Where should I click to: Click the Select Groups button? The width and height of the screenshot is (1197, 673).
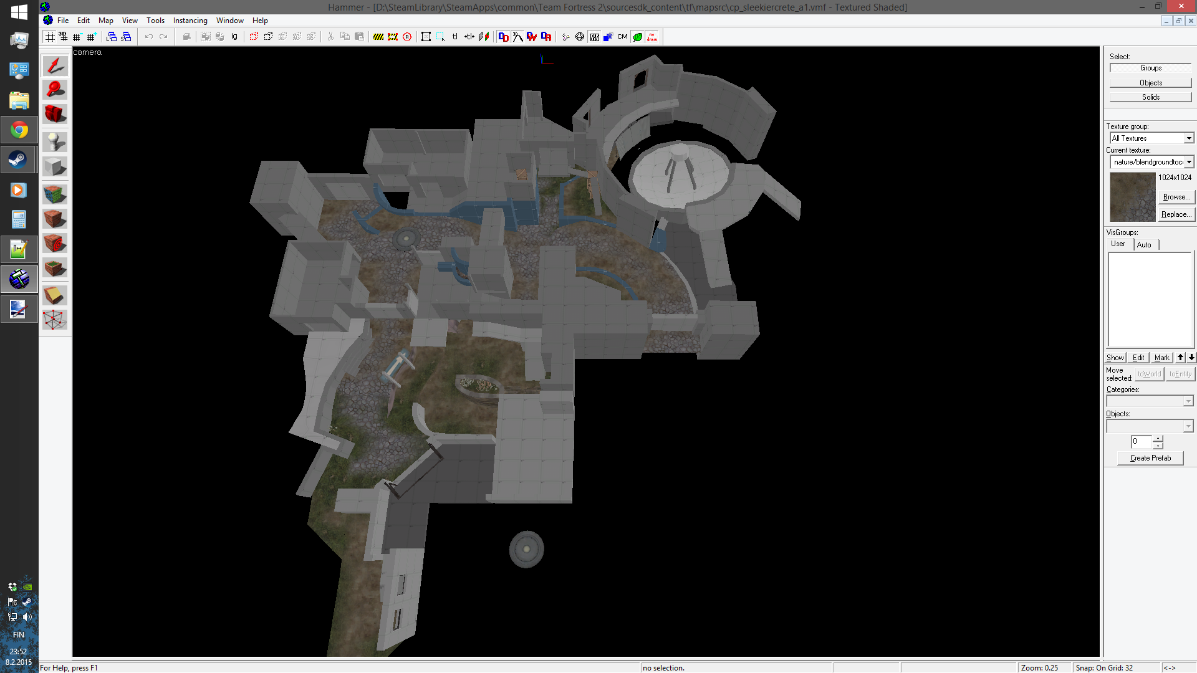click(1151, 68)
